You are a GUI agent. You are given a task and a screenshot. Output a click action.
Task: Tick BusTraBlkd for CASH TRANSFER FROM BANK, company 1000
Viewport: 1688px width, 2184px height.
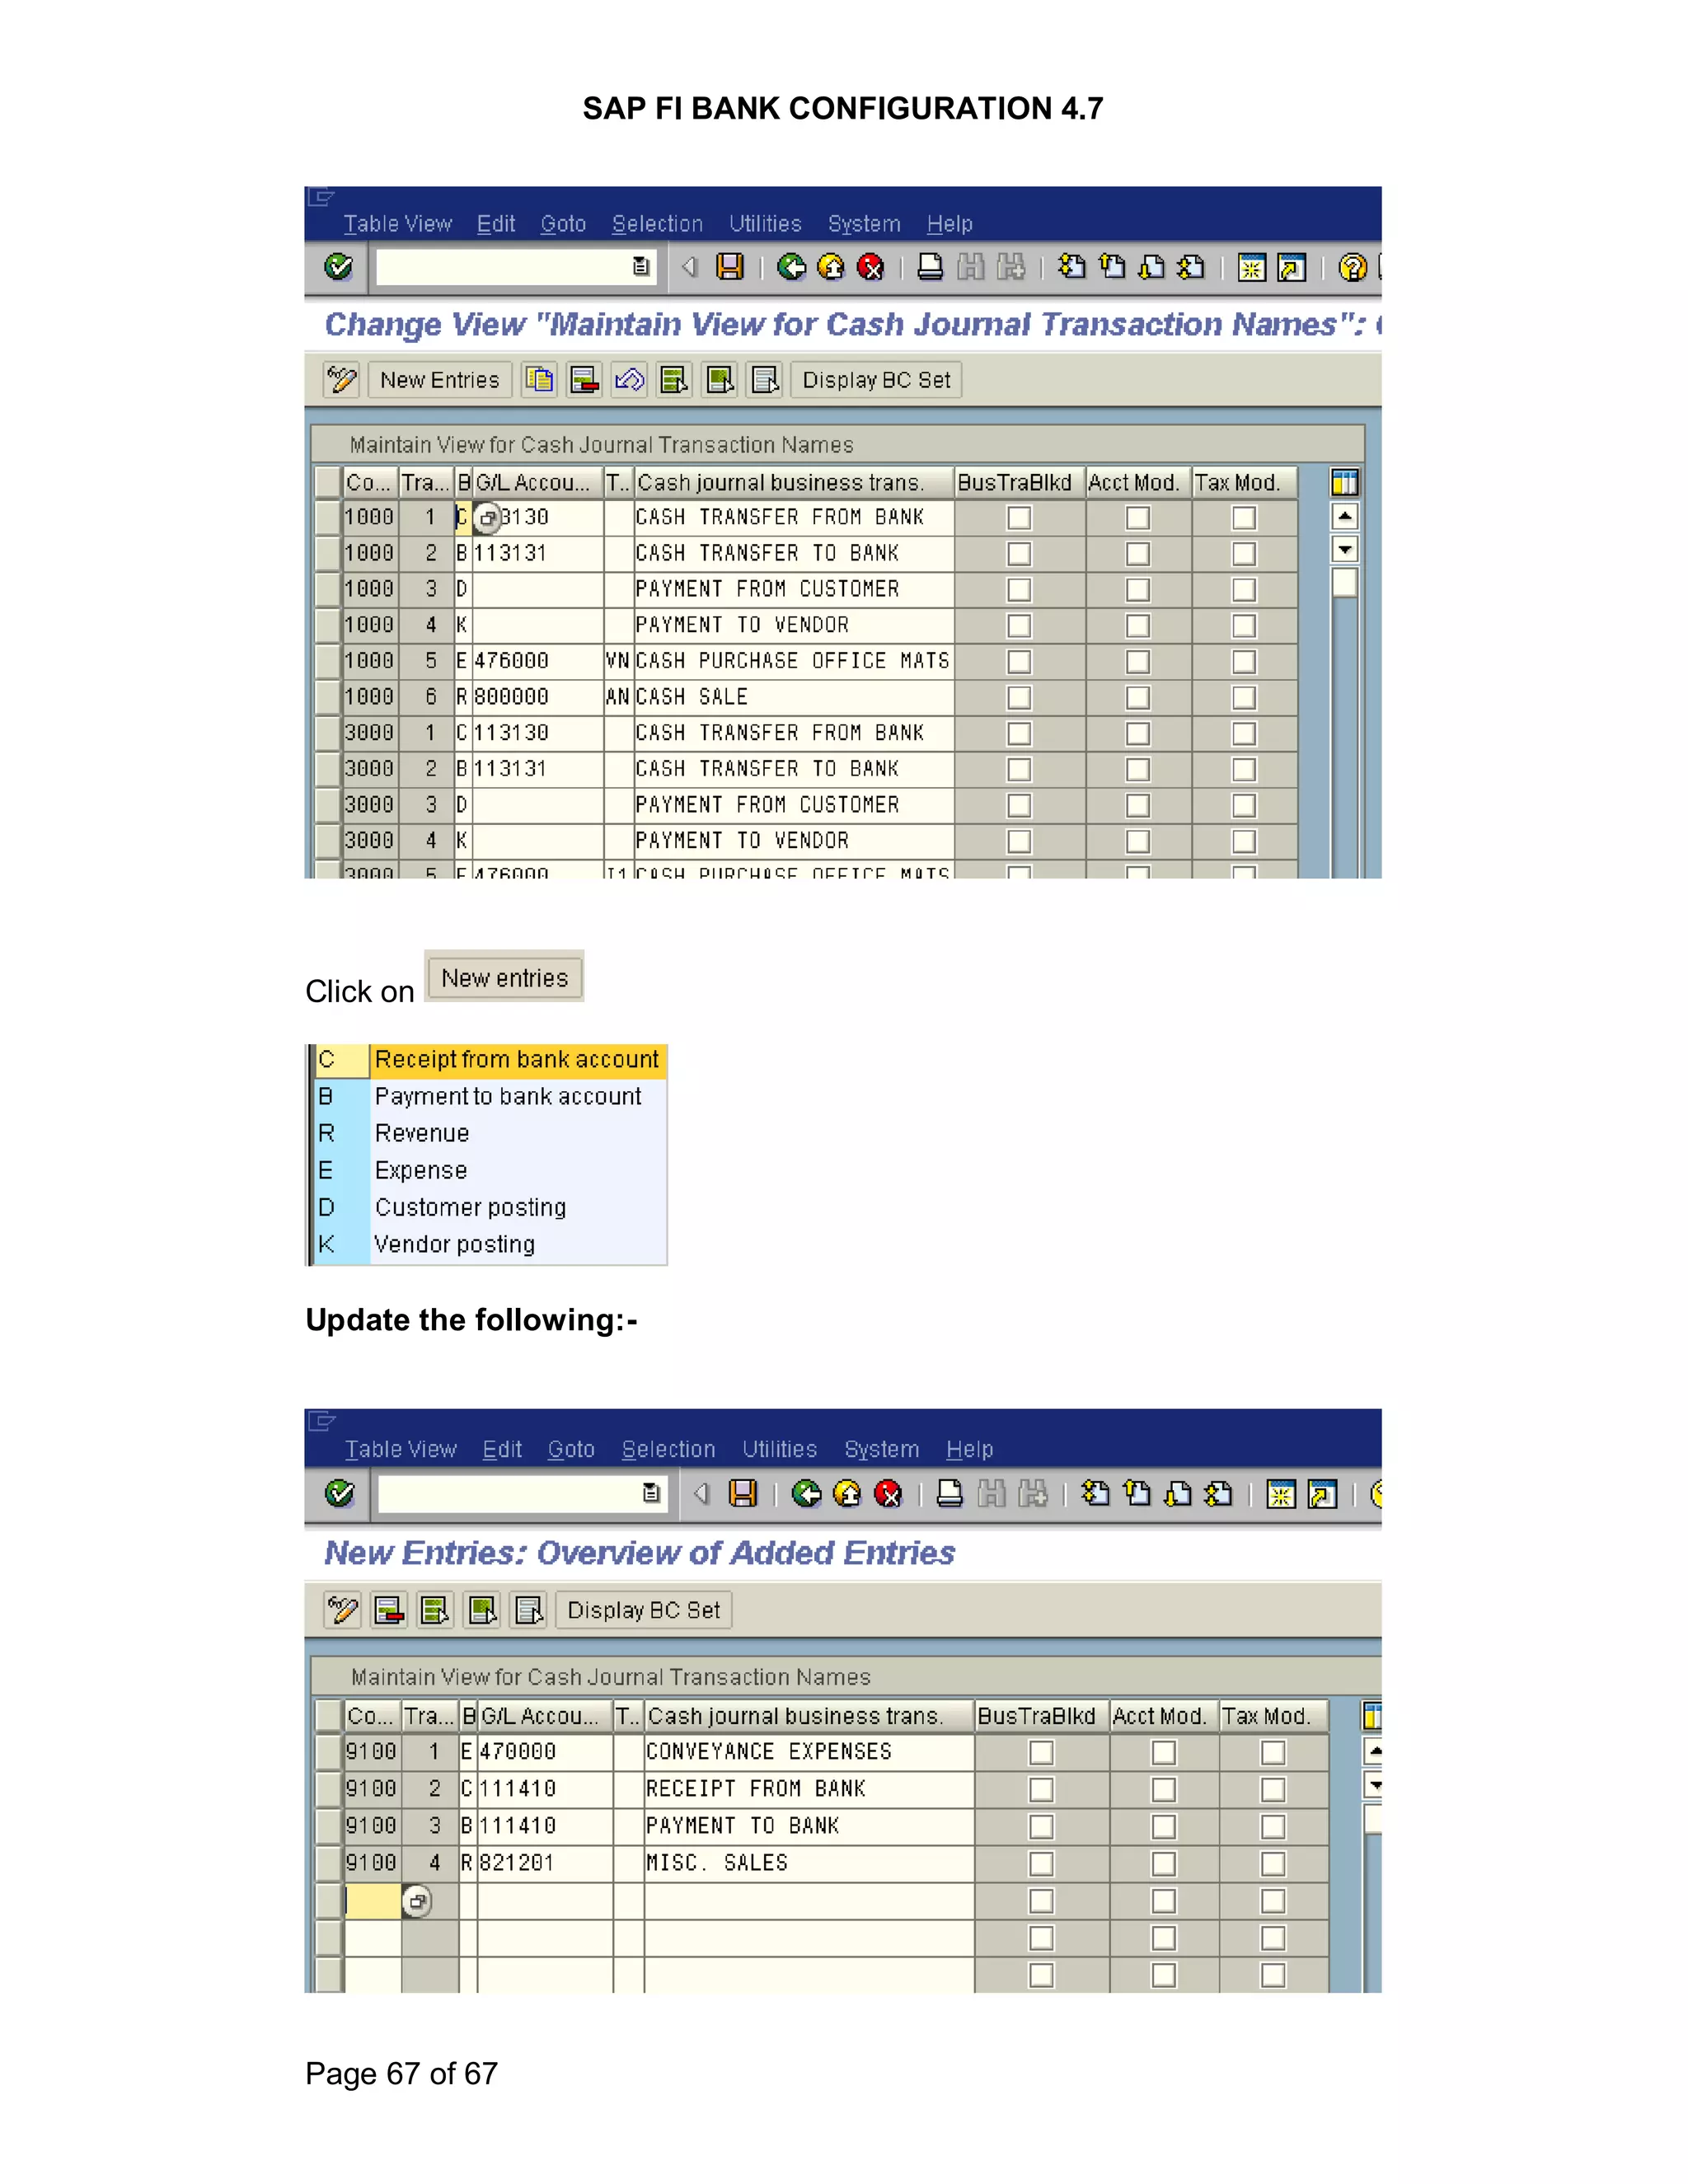tap(1019, 518)
